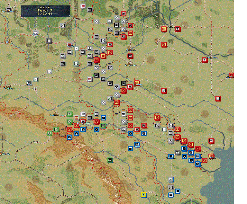
Task: Select the gray arc-symbol unit above the bottom stack
Action: (x=170, y=180)
